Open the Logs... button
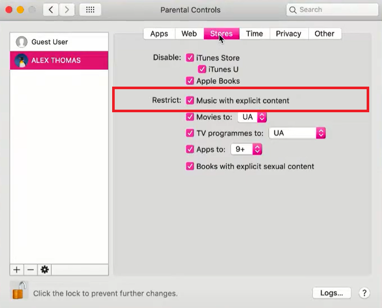Screen dimensions: 382x308 click(332, 293)
